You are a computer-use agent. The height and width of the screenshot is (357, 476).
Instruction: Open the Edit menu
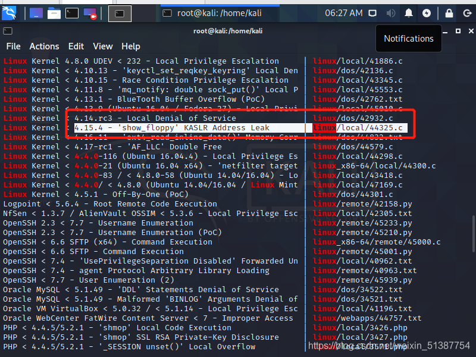point(76,46)
